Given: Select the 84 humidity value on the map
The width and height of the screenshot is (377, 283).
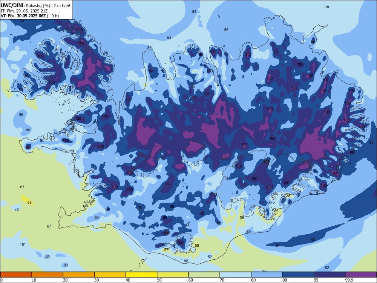Looking at the screenshot, I should tap(194, 12).
